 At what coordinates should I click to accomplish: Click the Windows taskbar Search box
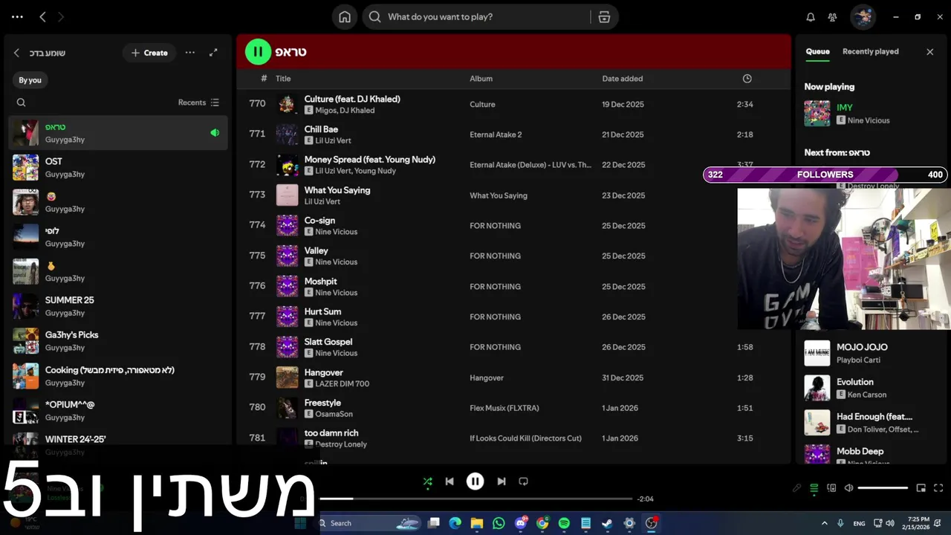click(369, 523)
